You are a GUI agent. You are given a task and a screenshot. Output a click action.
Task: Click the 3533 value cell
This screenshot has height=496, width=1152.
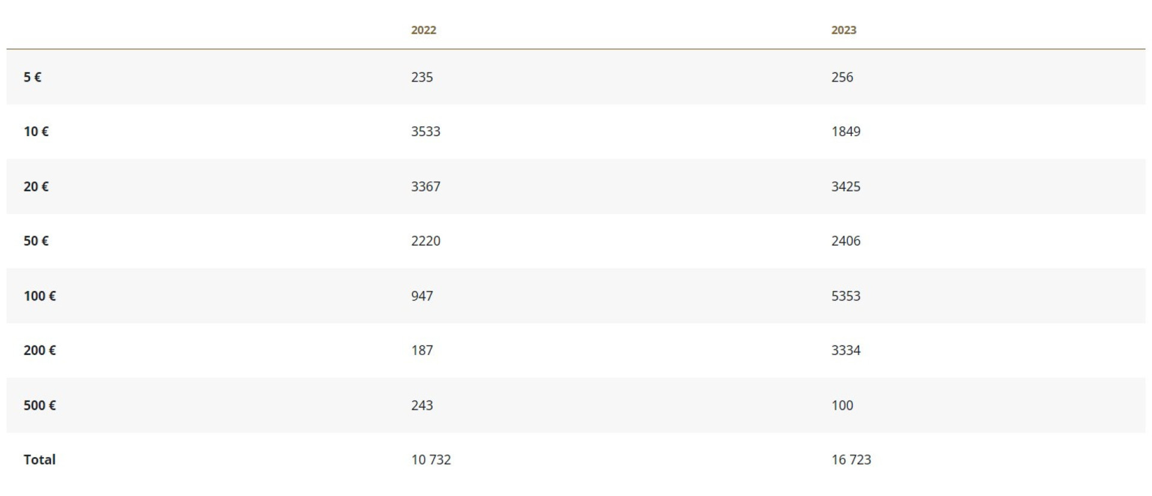[x=425, y=132]
